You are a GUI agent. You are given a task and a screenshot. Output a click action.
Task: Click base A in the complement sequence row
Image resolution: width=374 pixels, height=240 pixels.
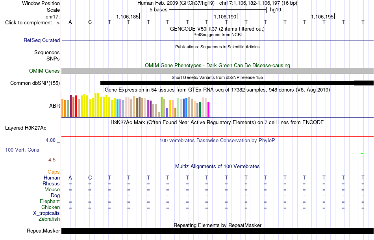70,22
